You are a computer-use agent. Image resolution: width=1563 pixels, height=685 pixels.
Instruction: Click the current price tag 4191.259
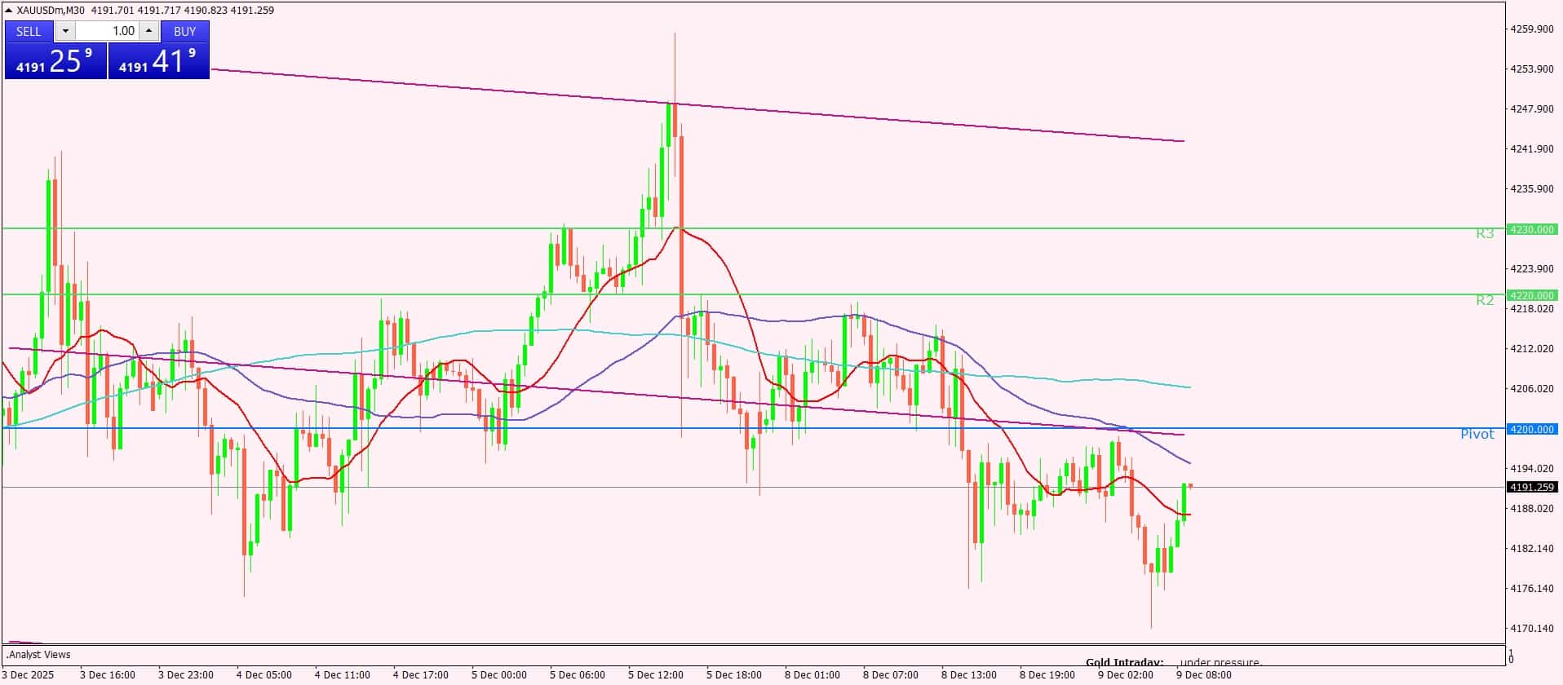1532,487
